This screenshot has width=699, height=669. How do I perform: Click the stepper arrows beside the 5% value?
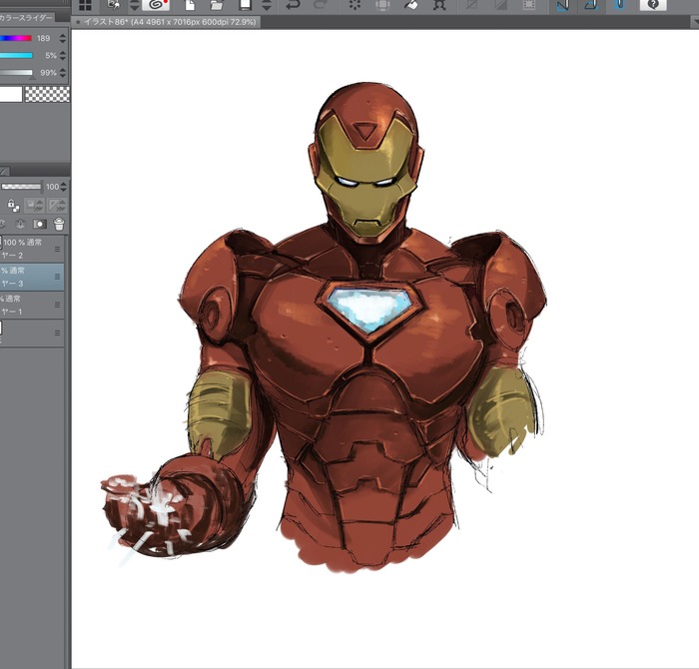pos(63,56)
